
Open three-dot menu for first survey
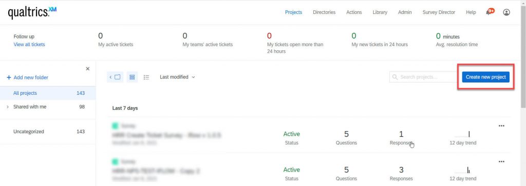[x=501, y=126]
